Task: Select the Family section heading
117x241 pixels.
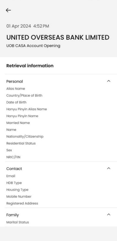Action: tap(13, 215)
